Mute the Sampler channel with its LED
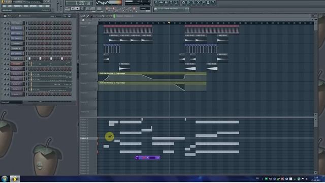 click(2, 44)
